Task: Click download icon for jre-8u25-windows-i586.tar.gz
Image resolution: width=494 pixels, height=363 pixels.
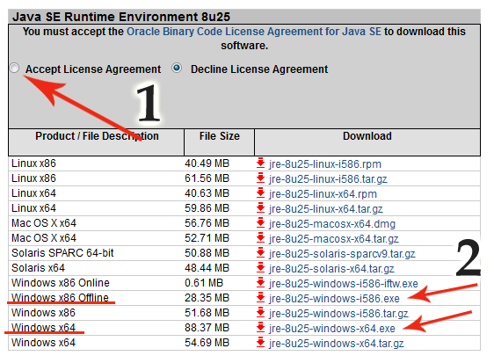Action: click(260, 313)
